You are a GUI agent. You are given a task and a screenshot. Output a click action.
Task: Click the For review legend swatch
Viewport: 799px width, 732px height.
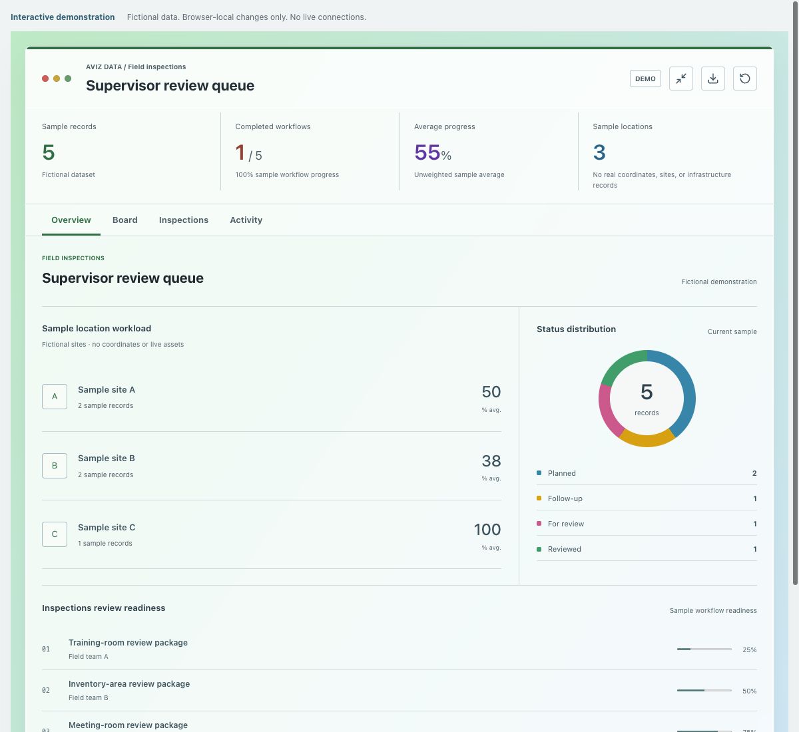(539, 524)
